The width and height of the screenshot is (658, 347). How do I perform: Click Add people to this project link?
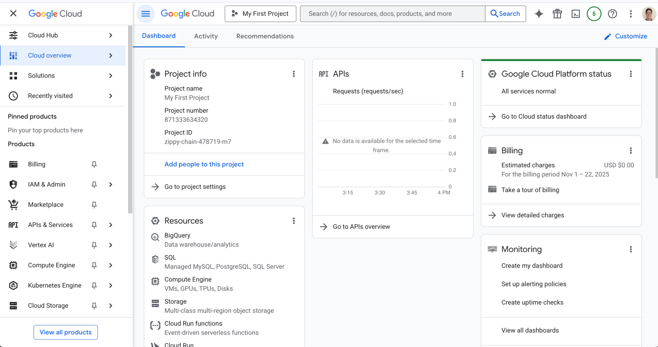[204, 164]
